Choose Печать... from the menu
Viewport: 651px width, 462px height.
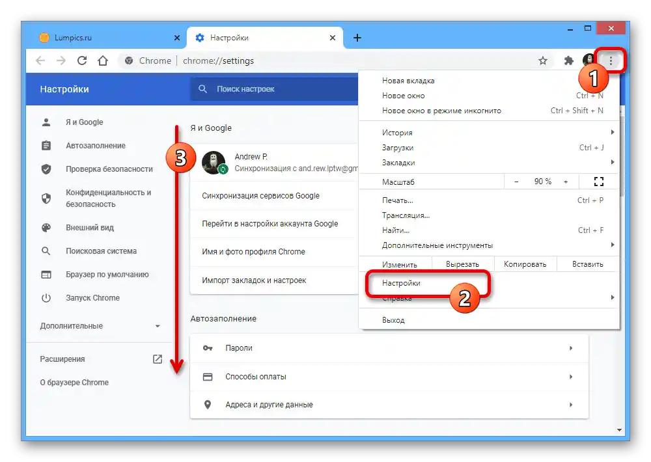point(490,200)
